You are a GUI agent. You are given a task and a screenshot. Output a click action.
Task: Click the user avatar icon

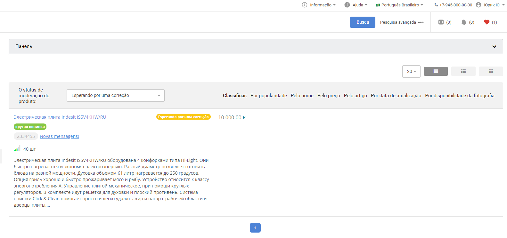tap(478, 5)
